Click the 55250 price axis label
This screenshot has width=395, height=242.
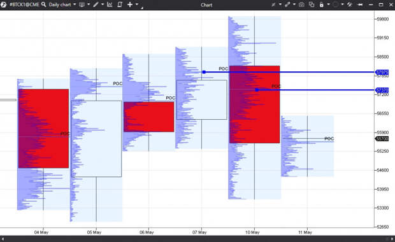pos(383,151)
